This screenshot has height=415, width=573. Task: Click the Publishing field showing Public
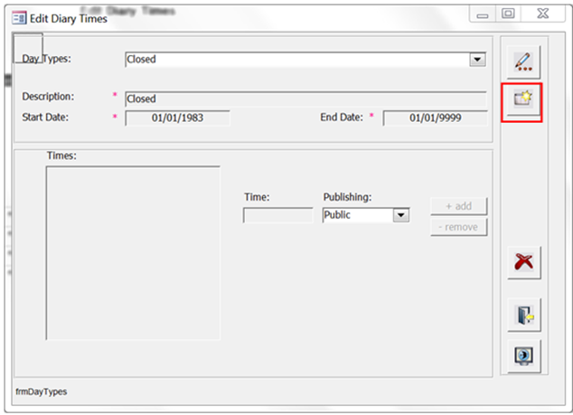pos(357,215)
